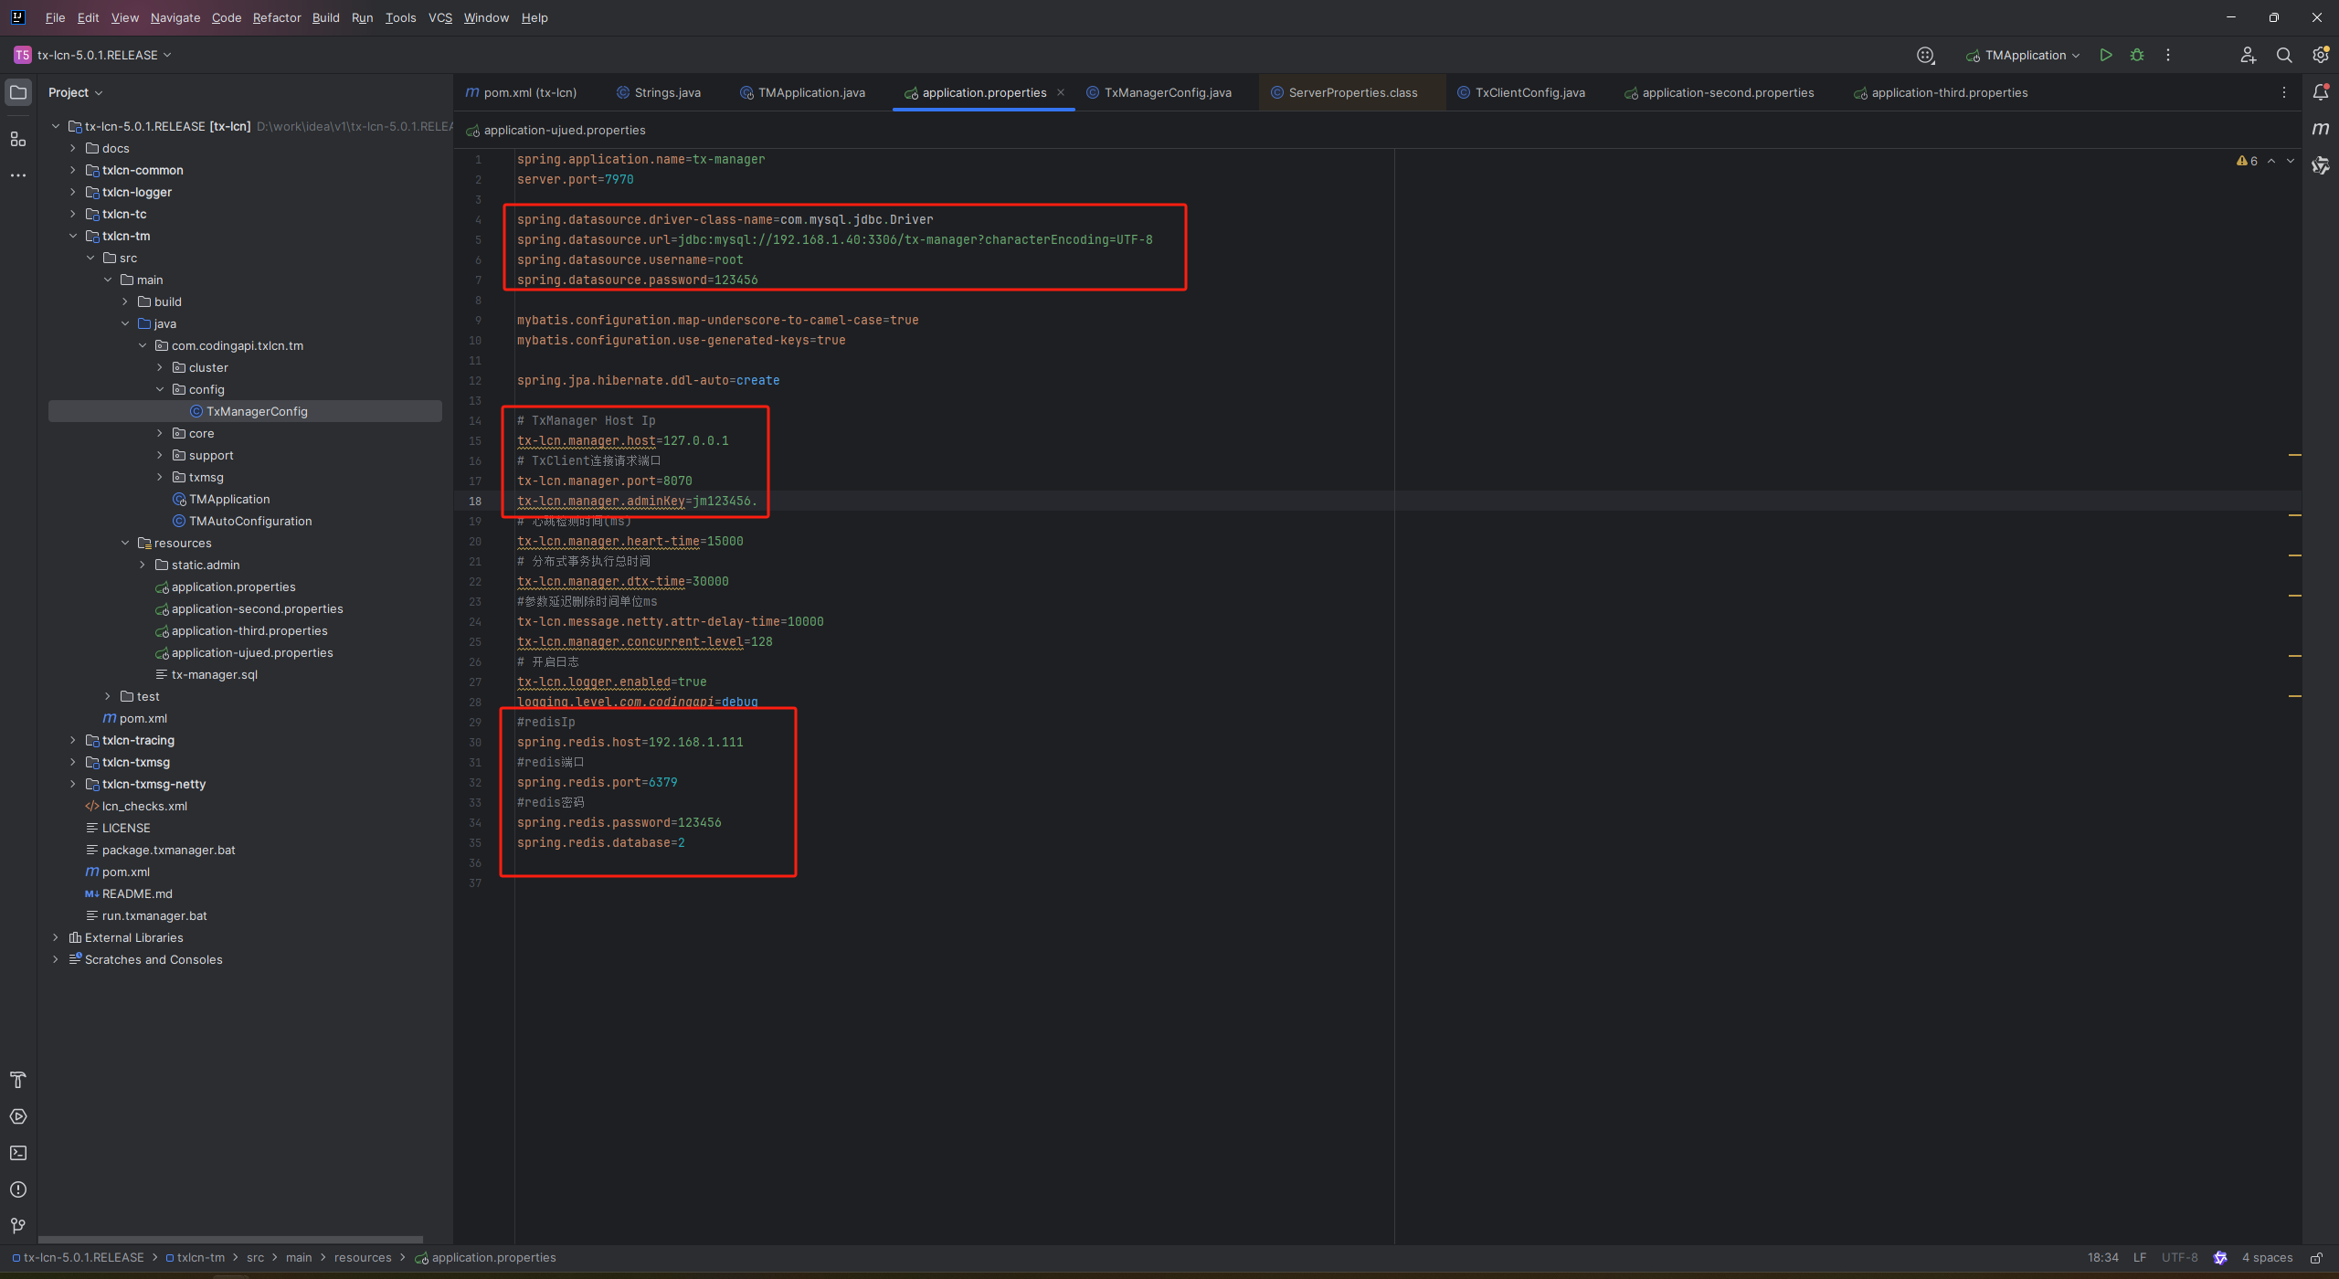The width and height of the screenshot is (2339, 1279).
Task: Toggle the Project tool window button
Action: pos(18,92)
